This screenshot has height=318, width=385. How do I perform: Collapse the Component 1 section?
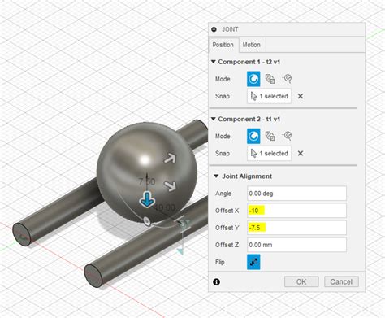(214, 62)
